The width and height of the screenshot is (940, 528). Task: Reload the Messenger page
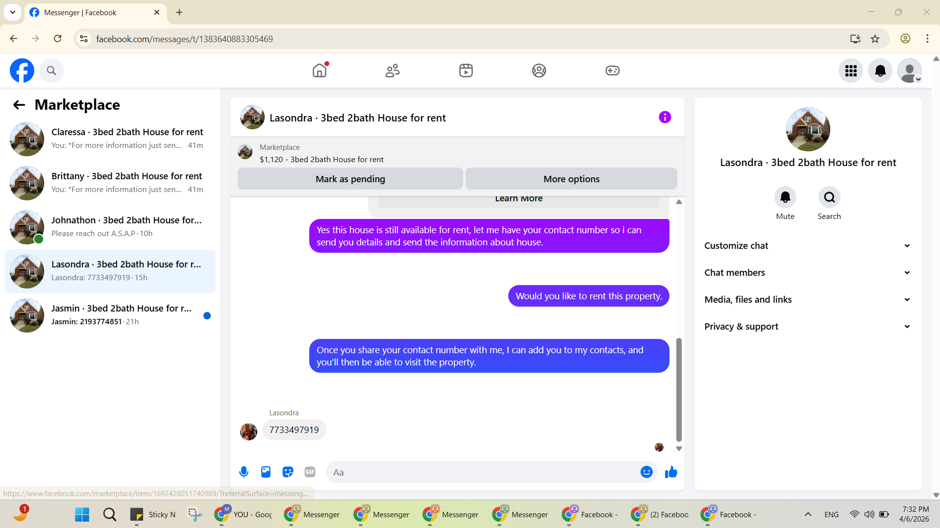click(58, 39)
